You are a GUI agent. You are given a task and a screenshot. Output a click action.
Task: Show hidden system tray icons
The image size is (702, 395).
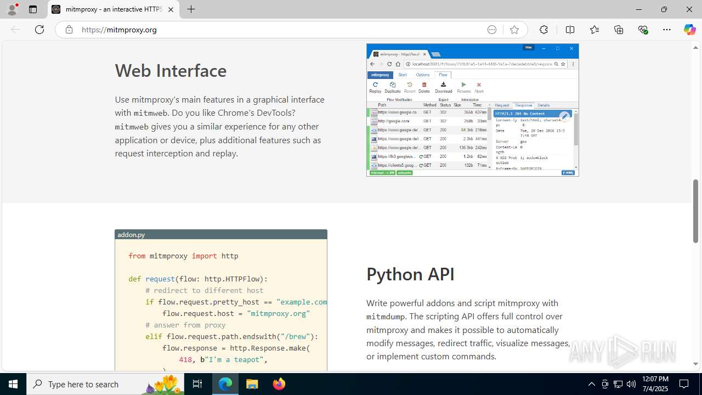591,384
